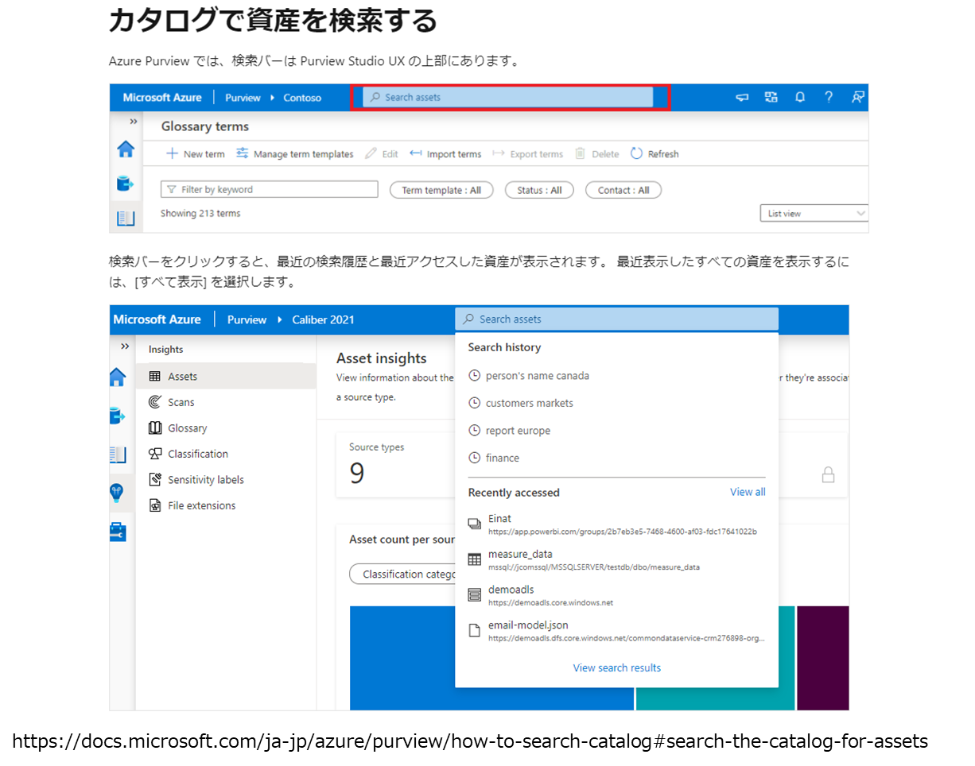Image resolution: width=975 pixels, height=766 pixels.
Task: Expand the sidebar chevrons in Glossary terms screenshot
Action: click(x=134, y=122)
